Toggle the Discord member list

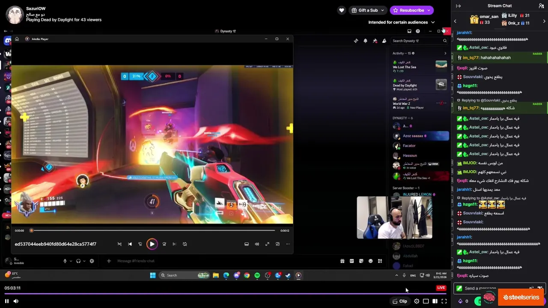[x=384, y=41]
